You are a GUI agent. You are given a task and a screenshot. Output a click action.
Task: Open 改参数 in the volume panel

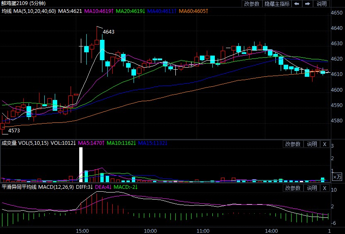click(293, 144)
